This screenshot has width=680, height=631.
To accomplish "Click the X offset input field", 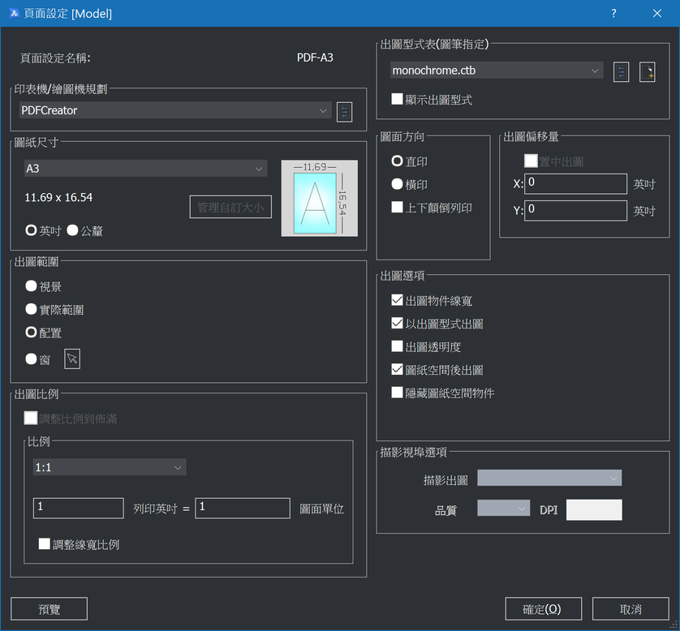I will (x=575, y=183).
